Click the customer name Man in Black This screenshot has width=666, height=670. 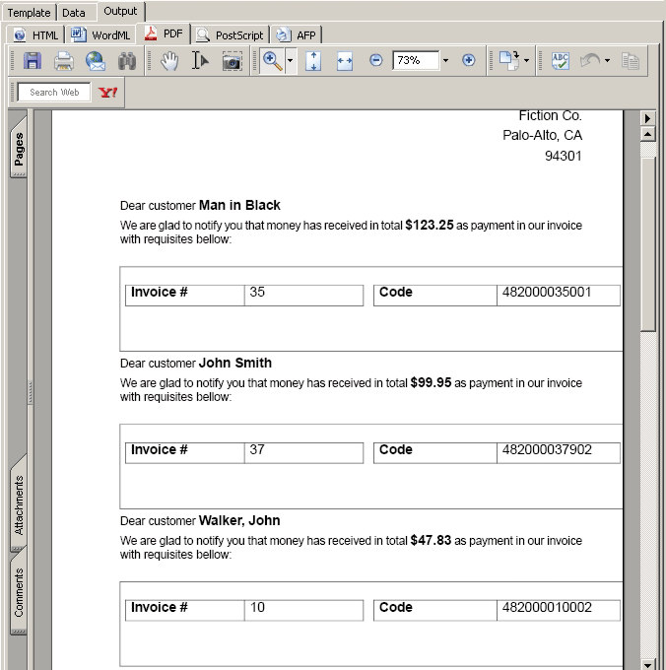click(x=239, y=206)
